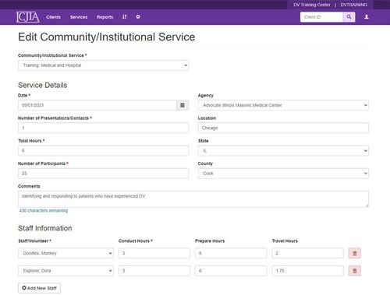Click Prepare Hours for Explorer, Dora

(231, 271)
